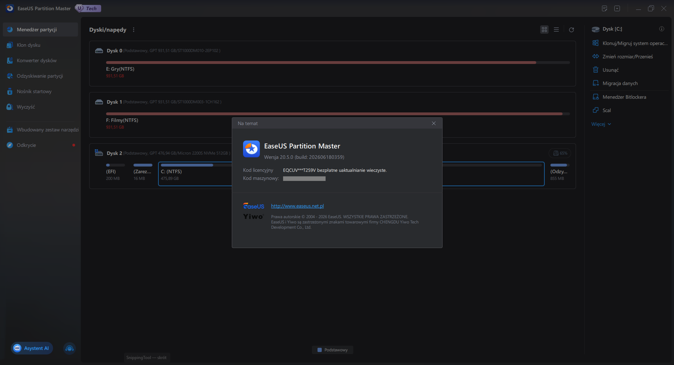The width and height of the screenshot is (674, 365).
Task: Choose Klonuj/Migruj system operacyjny
Action: tap(630, 43)
